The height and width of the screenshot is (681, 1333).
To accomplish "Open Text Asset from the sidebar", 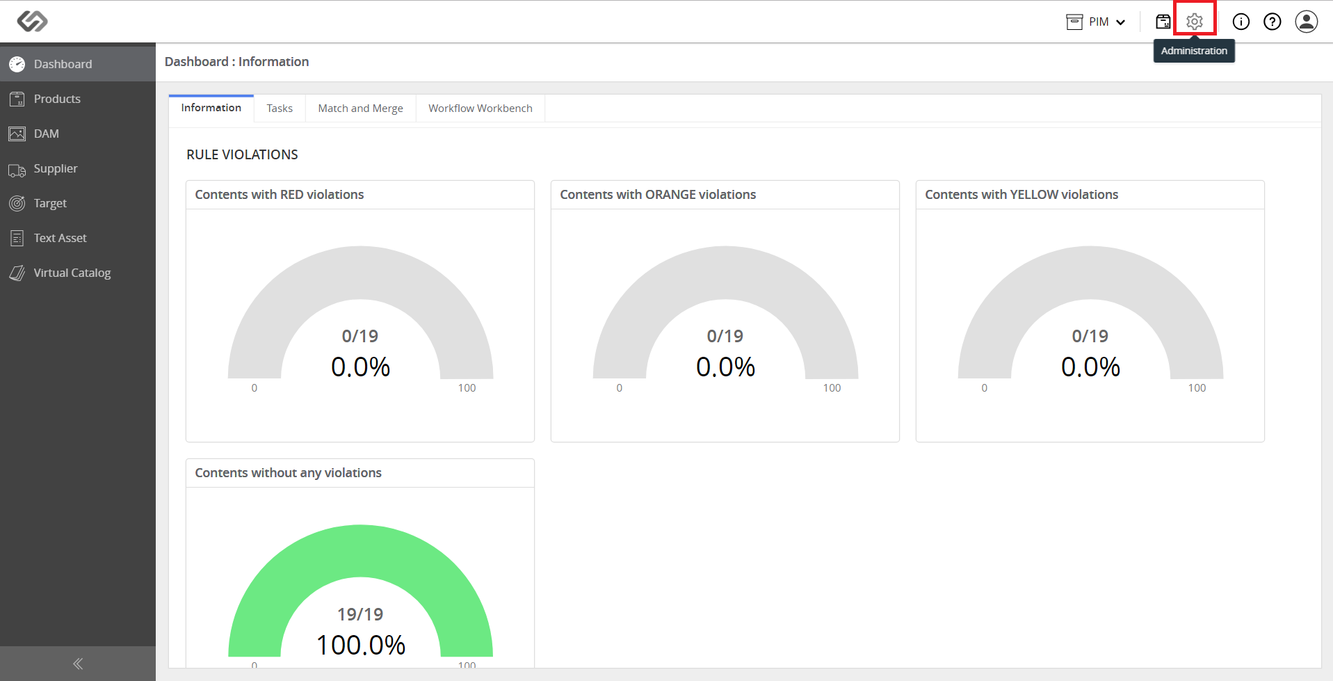I will pos(78,238).
